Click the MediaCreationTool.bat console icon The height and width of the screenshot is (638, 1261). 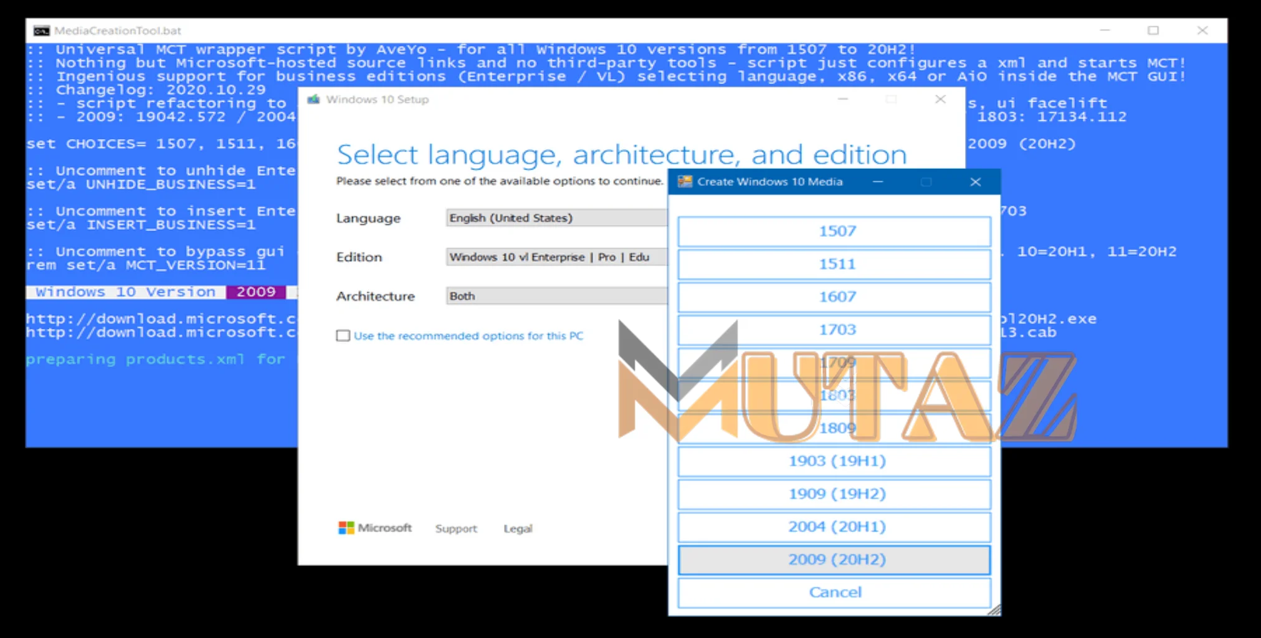pyautogui.click(x=42, y=31)
